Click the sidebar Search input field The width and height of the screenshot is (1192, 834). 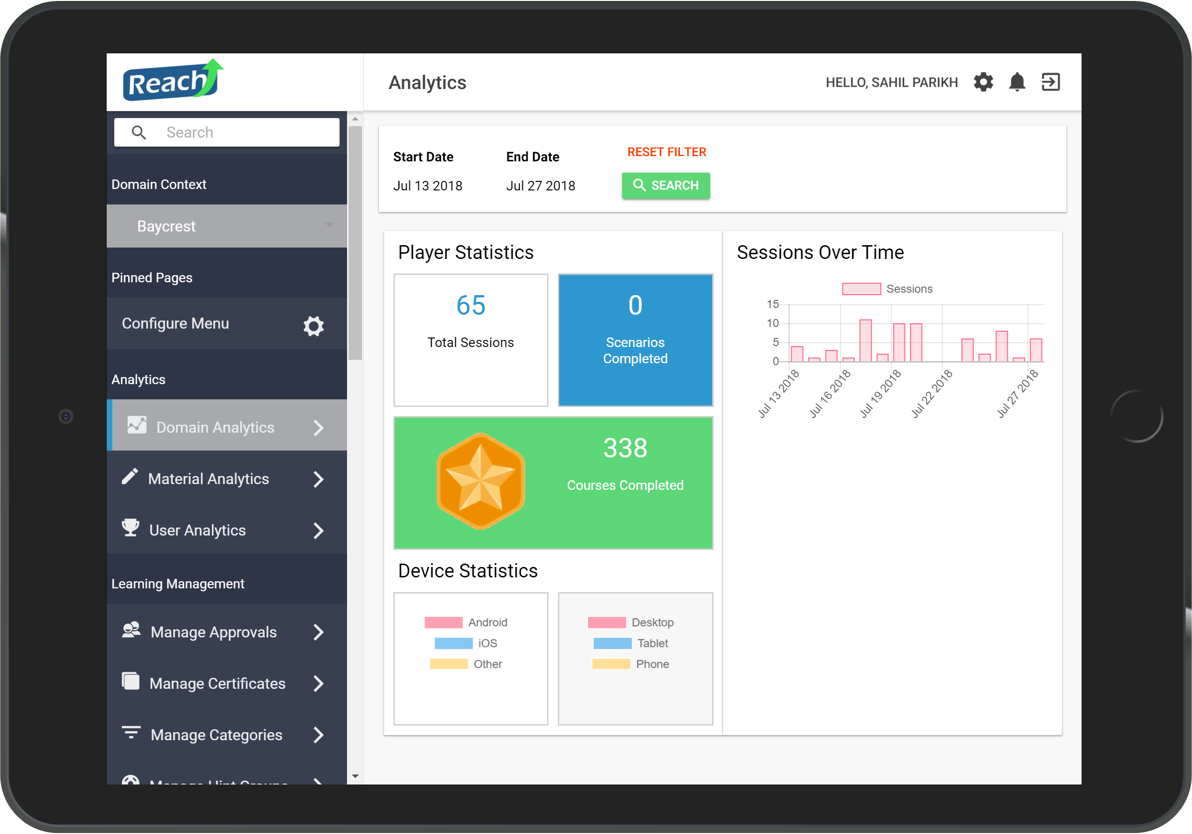(227, 132)
